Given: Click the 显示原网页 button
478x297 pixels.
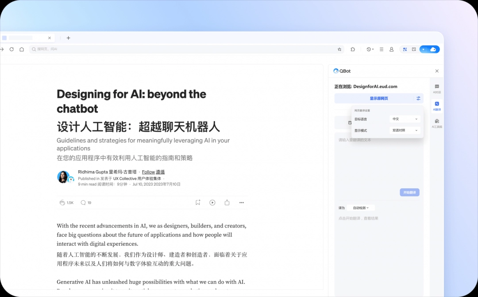Looking at the screenshot, I should pyautogui.click(x=374, y=98).
